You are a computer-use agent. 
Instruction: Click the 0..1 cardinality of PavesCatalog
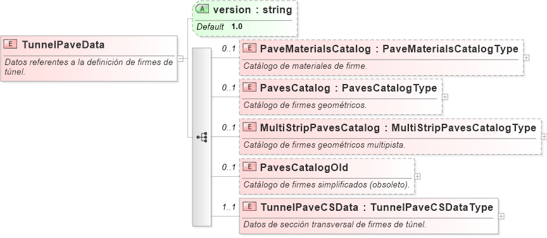click(229, 88)
